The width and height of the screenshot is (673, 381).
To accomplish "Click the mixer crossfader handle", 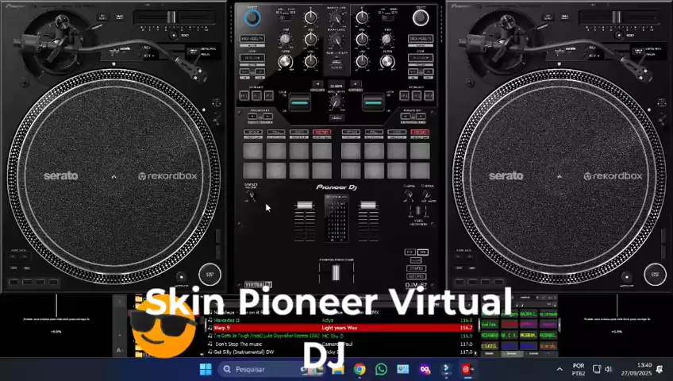I will point(336,272).
